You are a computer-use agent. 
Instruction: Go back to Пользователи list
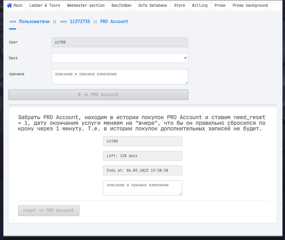pos(29,22)
